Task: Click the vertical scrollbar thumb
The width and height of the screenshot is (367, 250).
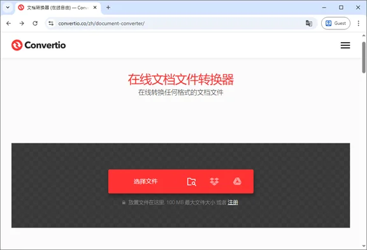Action: 364,57
